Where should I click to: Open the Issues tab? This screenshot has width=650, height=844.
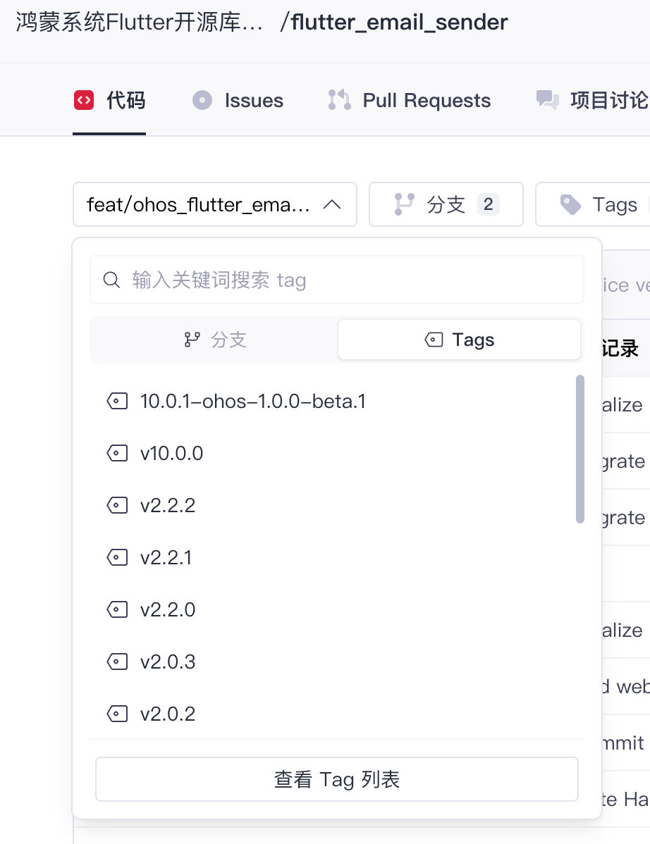coord(238,100)
